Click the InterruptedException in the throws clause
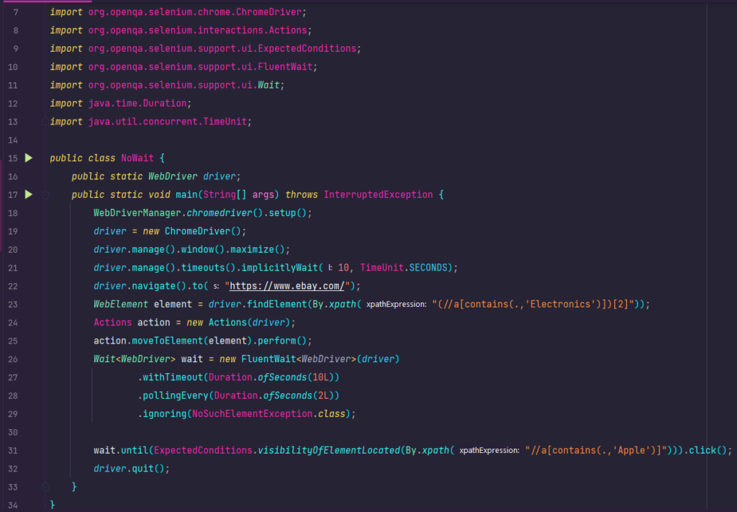Screen dimensions: 737x512 tap(378, 194)
